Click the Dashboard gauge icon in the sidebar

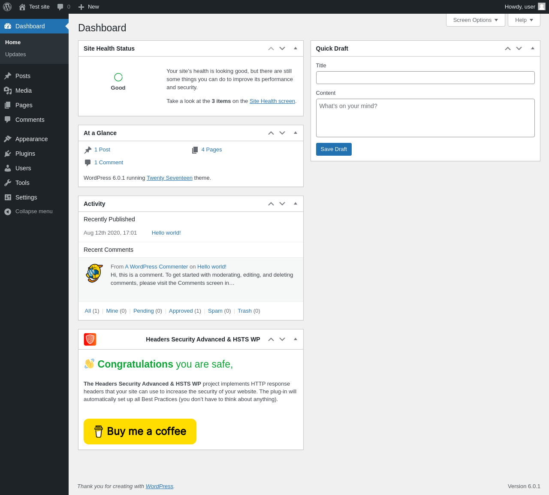(8, 26)
